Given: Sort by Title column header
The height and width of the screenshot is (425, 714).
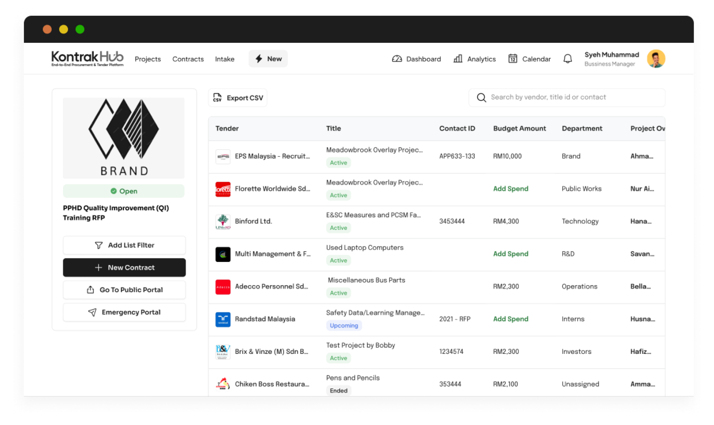Looking at the screenshot, I should (x=333, y=128).
